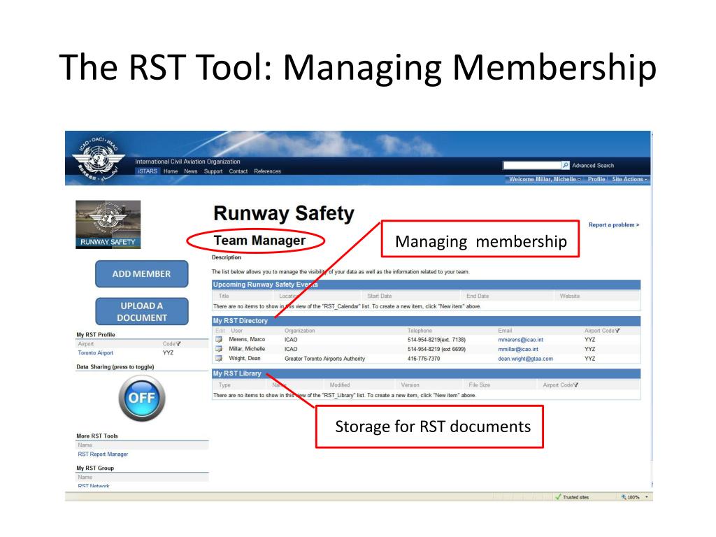Open edit icon for Merens, Marco

219,339
